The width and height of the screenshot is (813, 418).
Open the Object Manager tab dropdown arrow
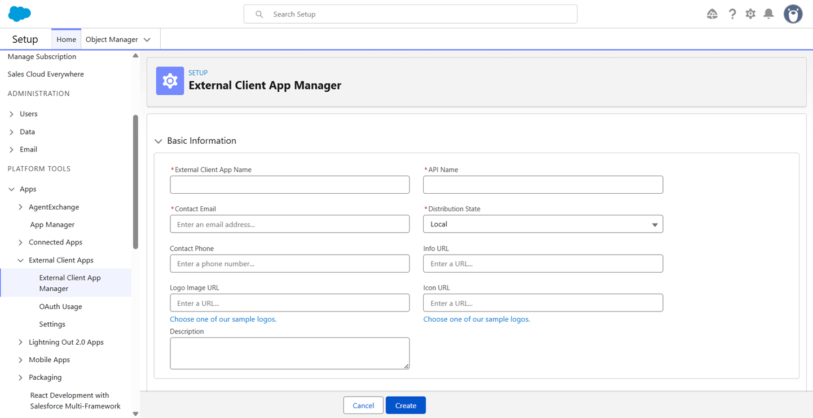pyautogui.click(x=147, y=40)
